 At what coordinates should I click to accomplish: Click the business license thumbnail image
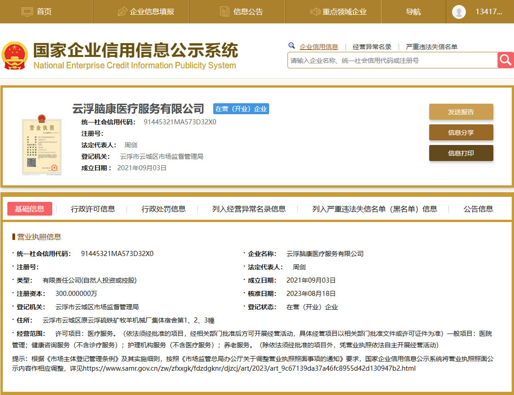[x=41, y=144]
